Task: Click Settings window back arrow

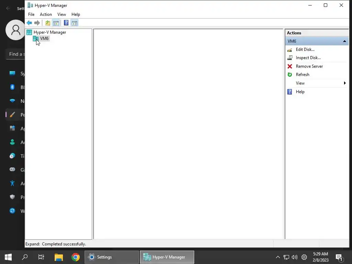Action: (8, 9)
